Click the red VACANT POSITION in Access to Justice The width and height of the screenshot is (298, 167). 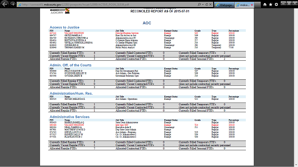click(74, 33)
